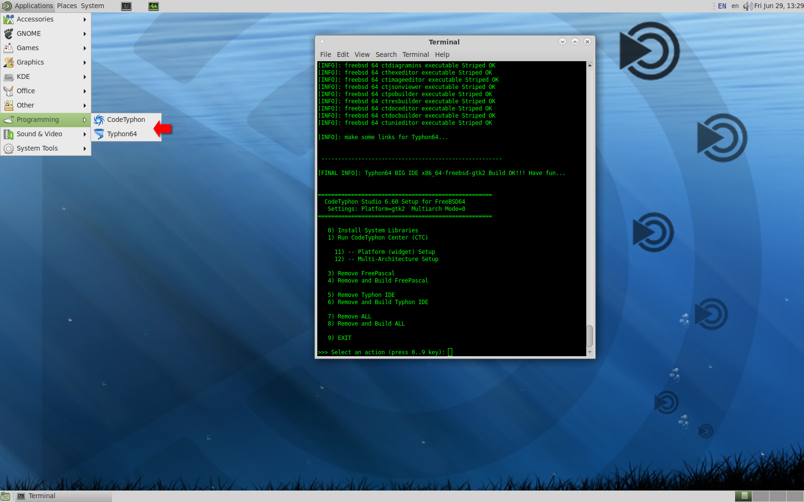
Task: Open the Terminal Help menu
Action: (x=442, y=55)
